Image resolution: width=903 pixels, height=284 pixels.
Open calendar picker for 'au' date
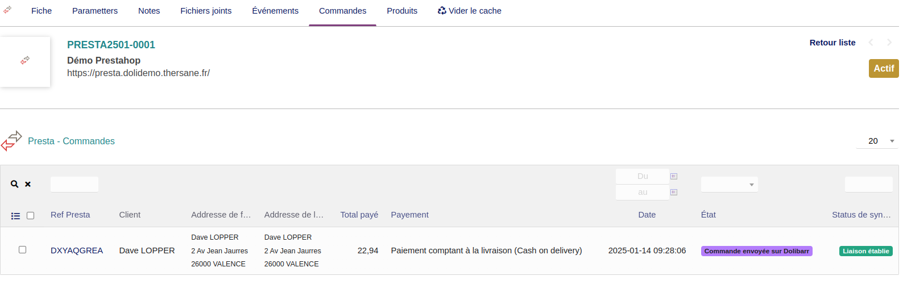pos(674,192)
